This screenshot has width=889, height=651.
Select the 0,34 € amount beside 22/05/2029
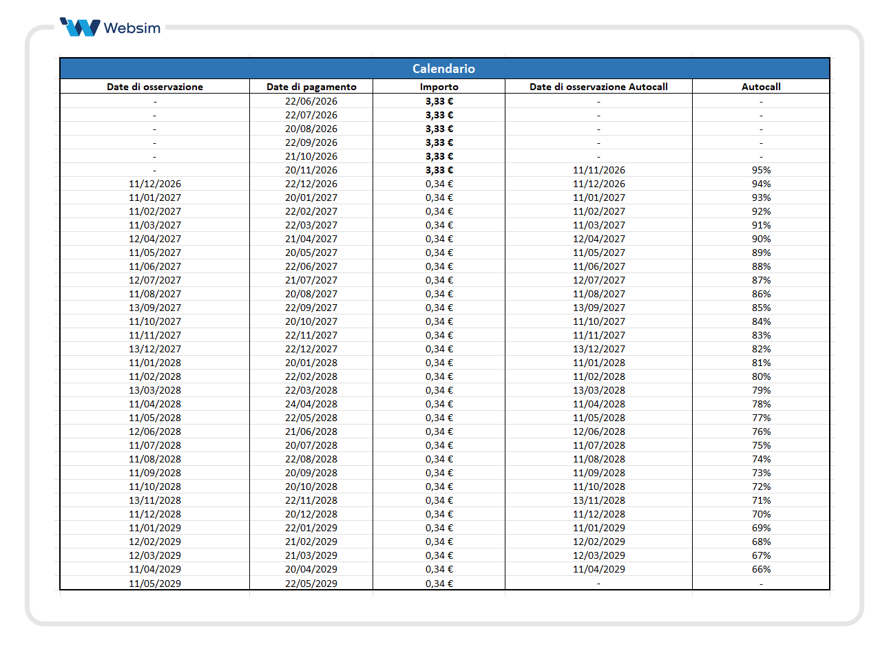point(439,584)
